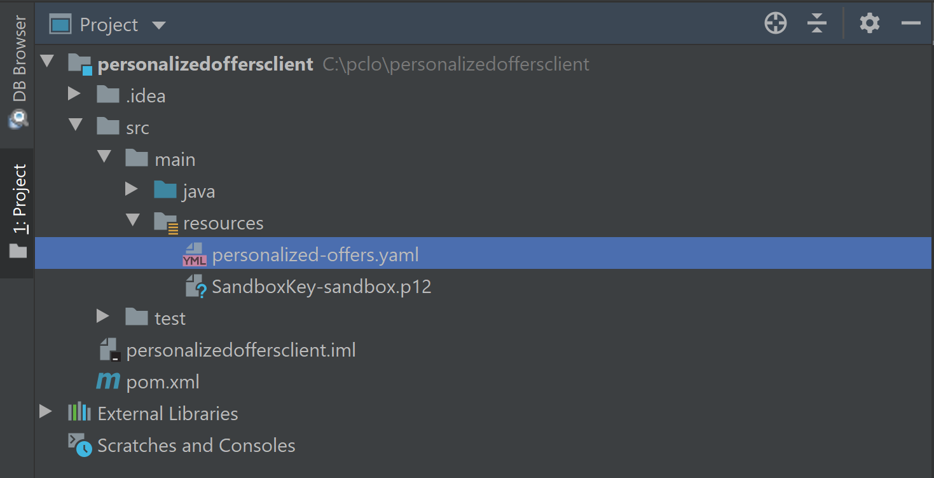The width and height of the screenshot is (934, 478).
Task: Click the Maven pom.xml icon
Action: pyautogui.click(x=108, y=381)
